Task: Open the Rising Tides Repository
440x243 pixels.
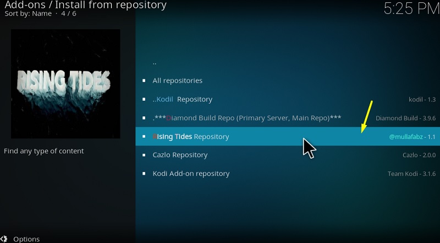Action: coord(288,137)
